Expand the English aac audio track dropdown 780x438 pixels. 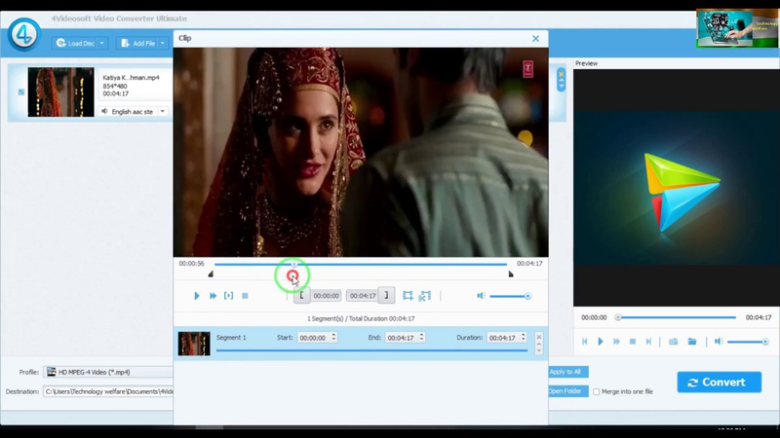(162, 112)
